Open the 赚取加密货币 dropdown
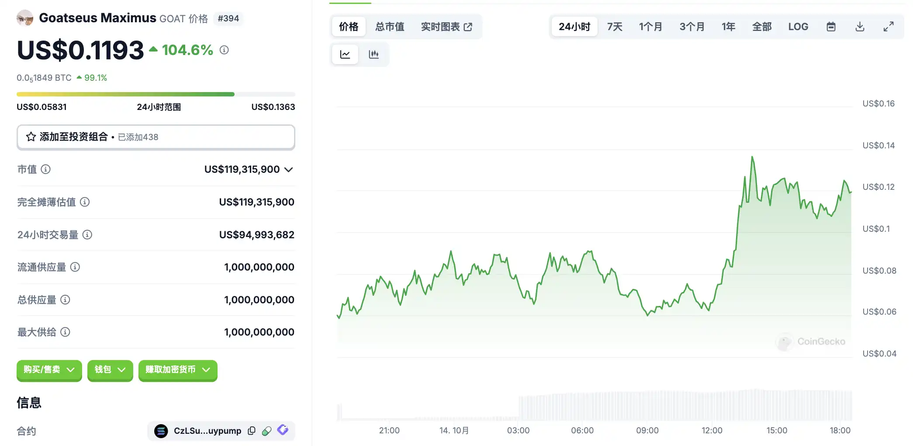The image size is (913, 446). [x=178, y=370]
